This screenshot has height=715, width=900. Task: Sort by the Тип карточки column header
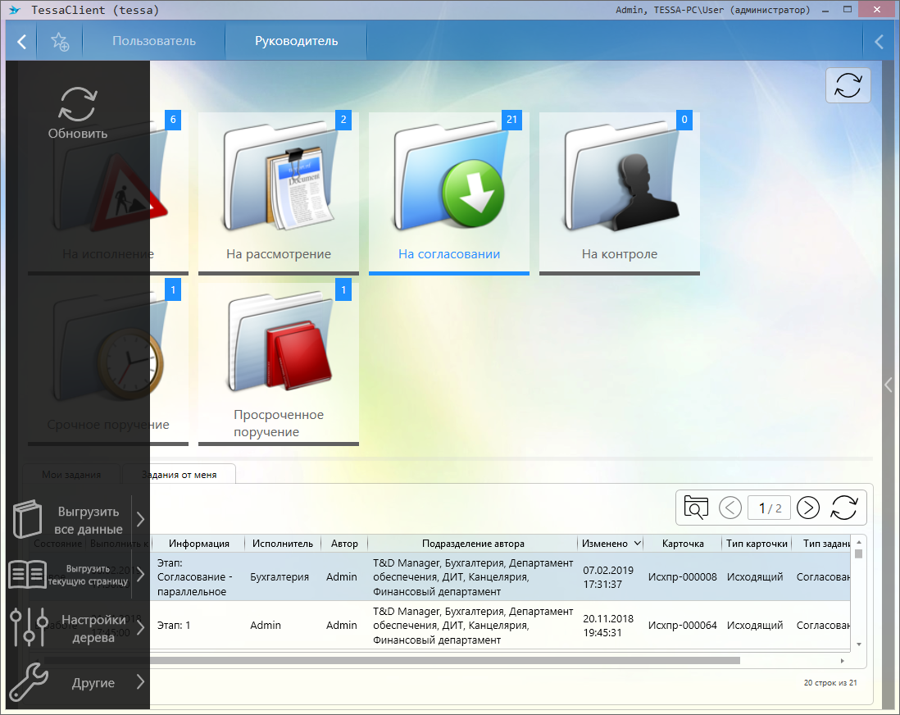(757, 544)
